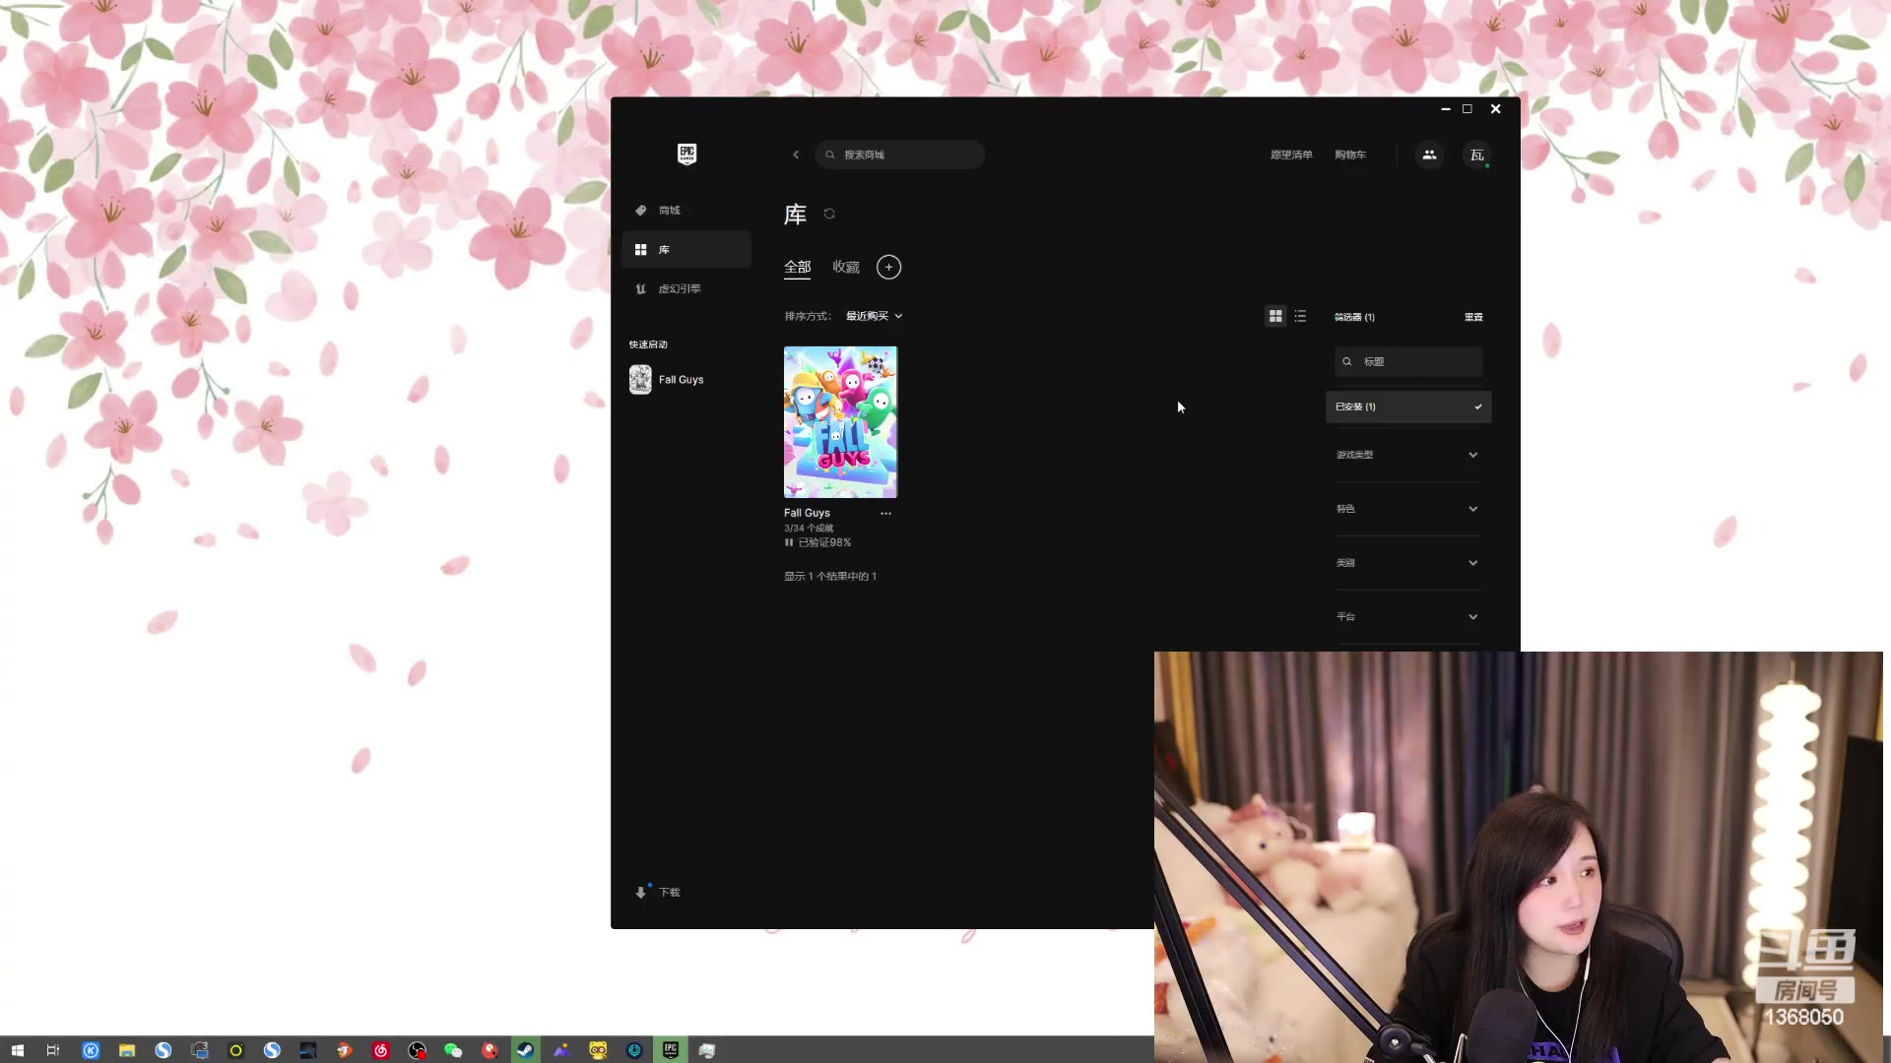Switch to the 收藏 favorites tab
This screenshot has width=1891, height=1063.
846,267
